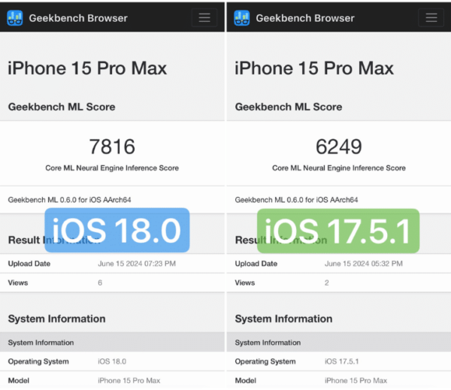Open the hamburger menu in left panel
Screen dimensions: 451x390
[x=204, y=18]
